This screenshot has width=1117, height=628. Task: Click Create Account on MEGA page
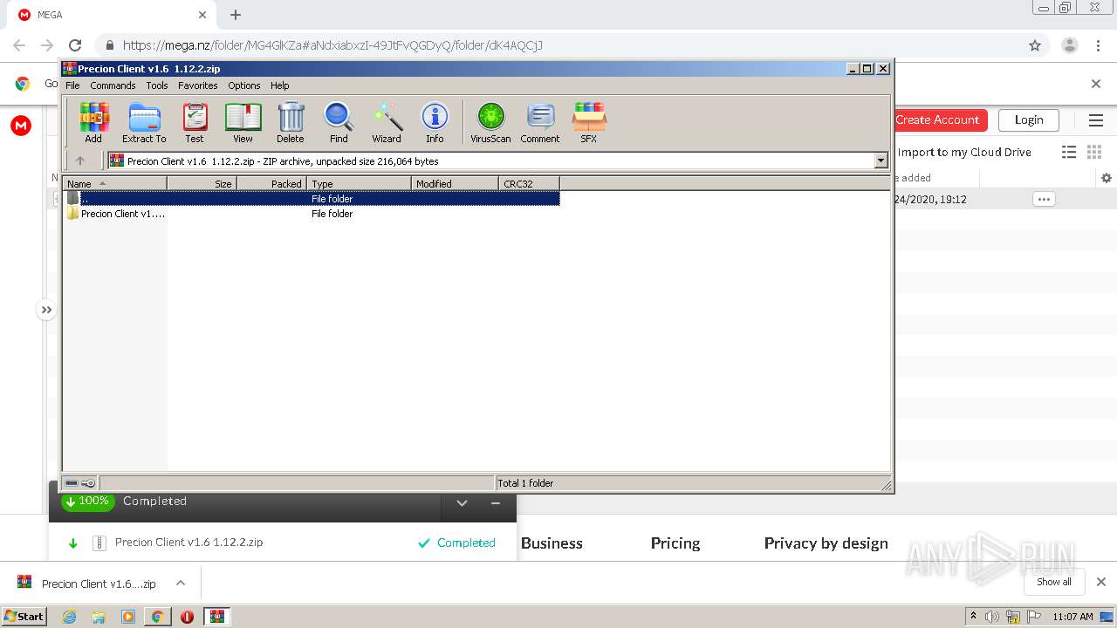(x=937, y=119)
